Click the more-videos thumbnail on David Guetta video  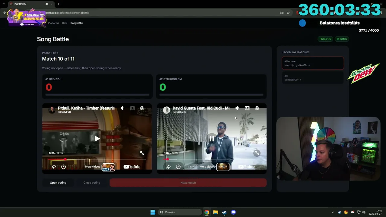tap(223, 167)
